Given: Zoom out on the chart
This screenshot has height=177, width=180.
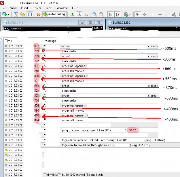Looking at the screenshot, I should click(x=101, y=14).
